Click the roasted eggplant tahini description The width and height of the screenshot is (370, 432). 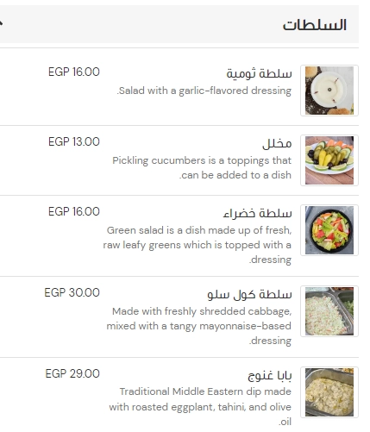point(200,407)
